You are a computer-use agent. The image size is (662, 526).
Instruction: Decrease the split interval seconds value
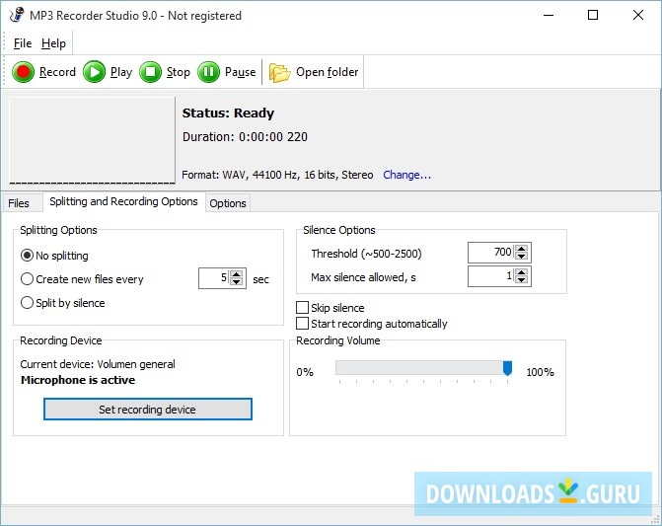click(237, 282)
